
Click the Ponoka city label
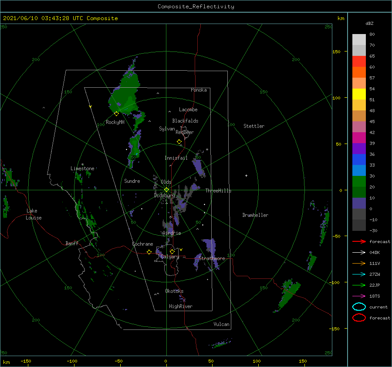pyautogui.click(x=199, y=90)
